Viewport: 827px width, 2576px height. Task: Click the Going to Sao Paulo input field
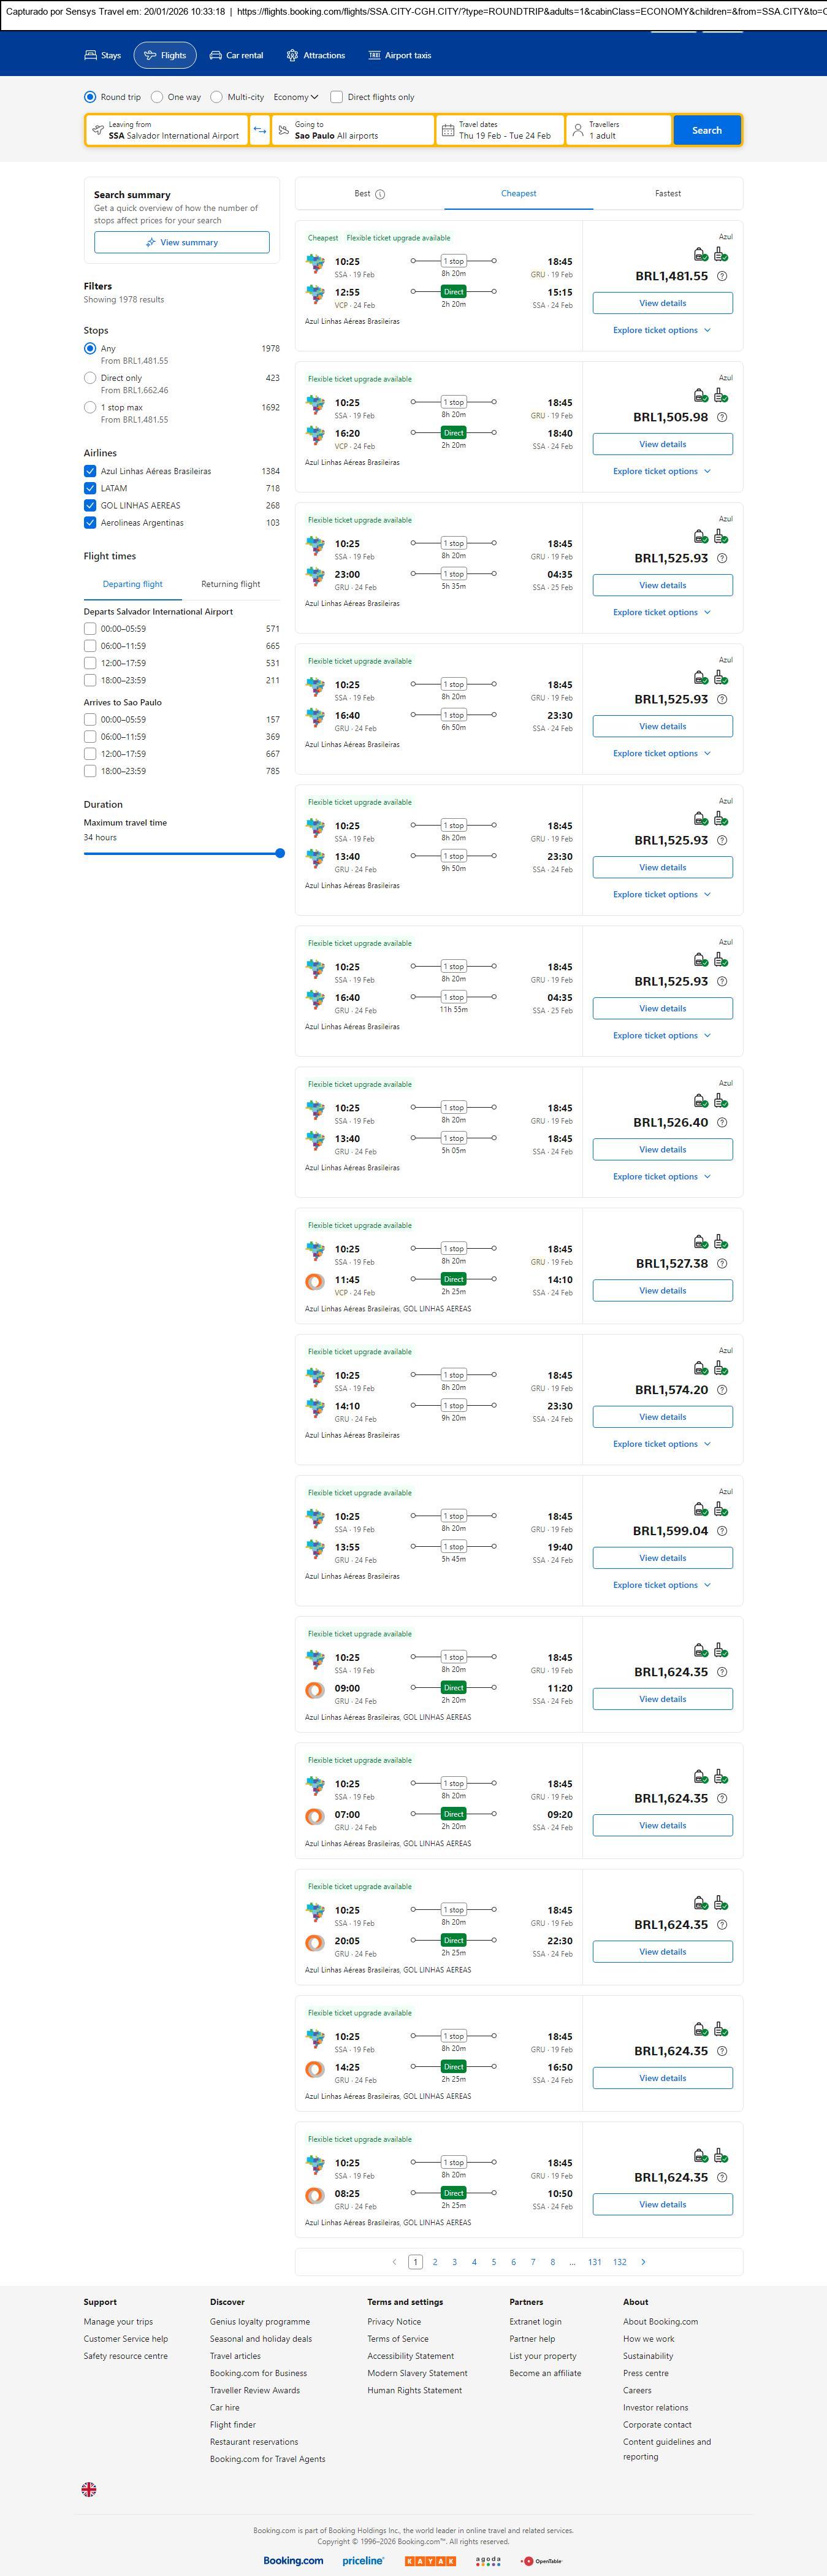[x=350, y=130]
